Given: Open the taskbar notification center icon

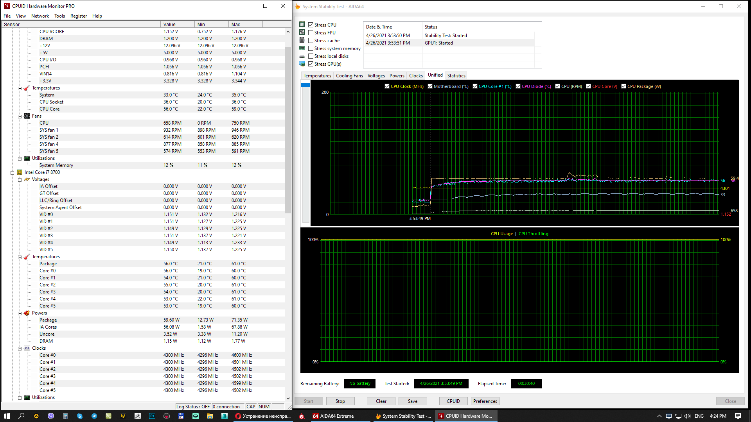Looking at the screenshot, I should point(738,416).
